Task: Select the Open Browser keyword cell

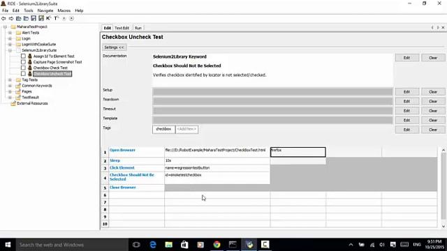Action: pos(136,152)
